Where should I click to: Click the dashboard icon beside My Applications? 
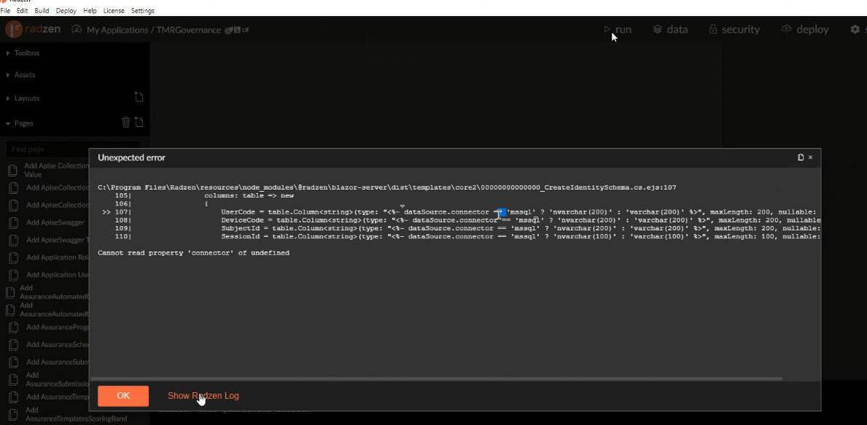77,29
